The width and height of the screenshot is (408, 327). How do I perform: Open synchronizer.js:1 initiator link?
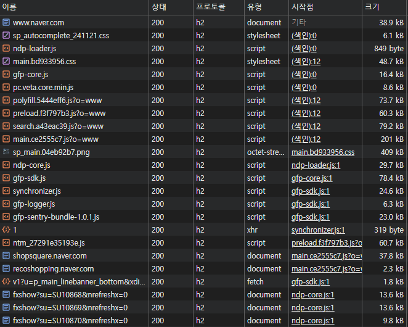318,230
